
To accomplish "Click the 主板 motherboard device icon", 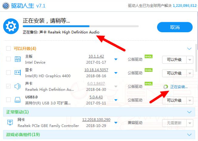I will (18, 59).
